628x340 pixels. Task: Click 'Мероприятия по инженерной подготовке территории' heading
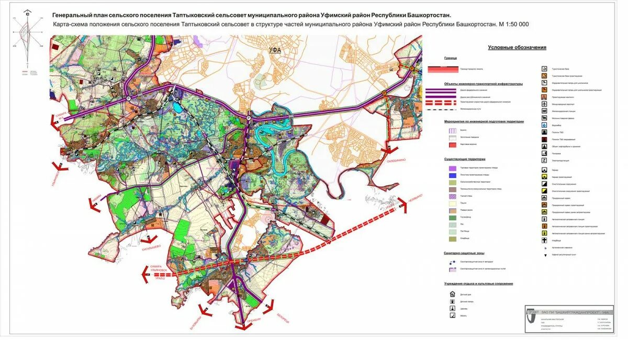click(484, 121)
